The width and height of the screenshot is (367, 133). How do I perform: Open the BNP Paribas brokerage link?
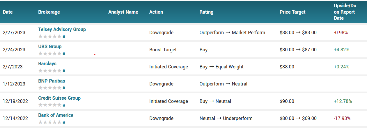click(52, 81)
